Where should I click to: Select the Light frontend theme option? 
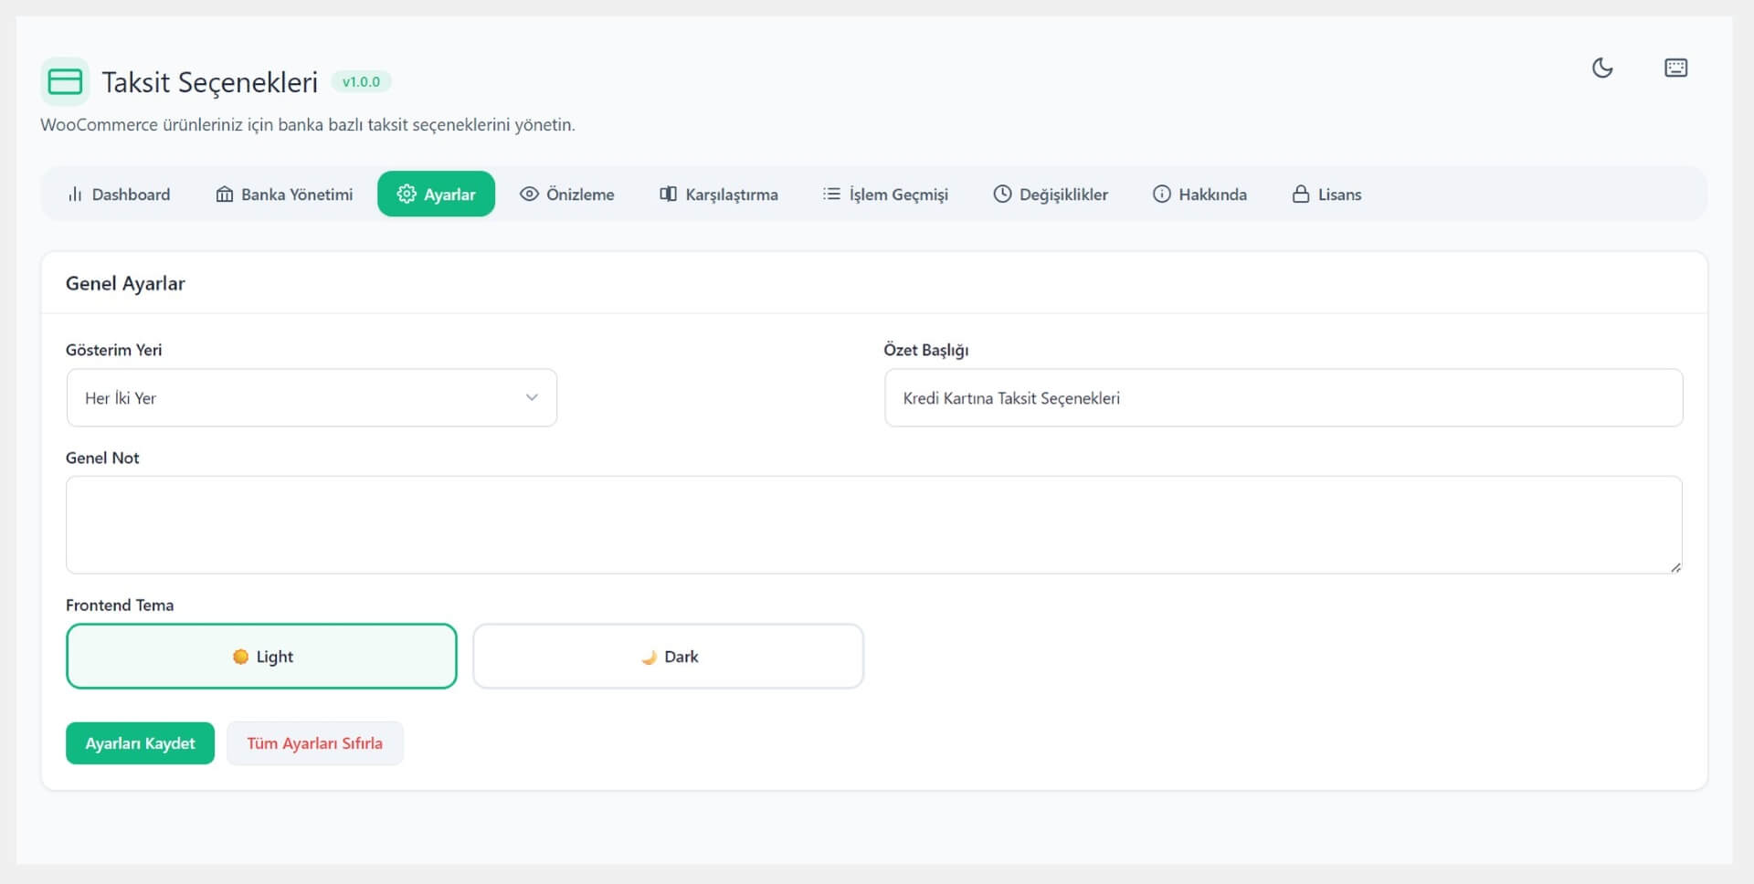coord(261,656)
